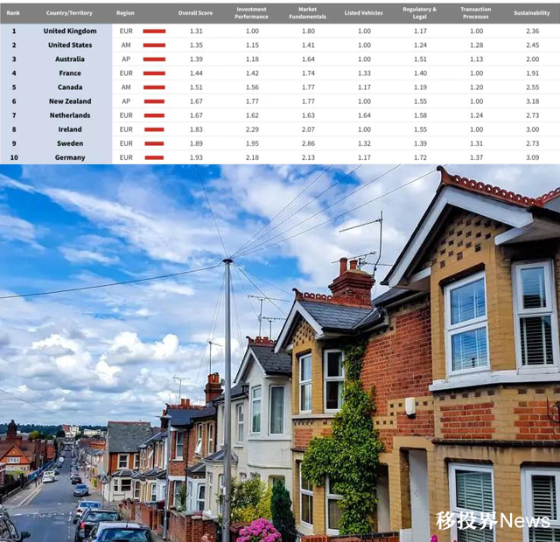The width and height of the screenshot is (560, 542).
Task: Click the red score bar for Germany
Action: point(154,157)
